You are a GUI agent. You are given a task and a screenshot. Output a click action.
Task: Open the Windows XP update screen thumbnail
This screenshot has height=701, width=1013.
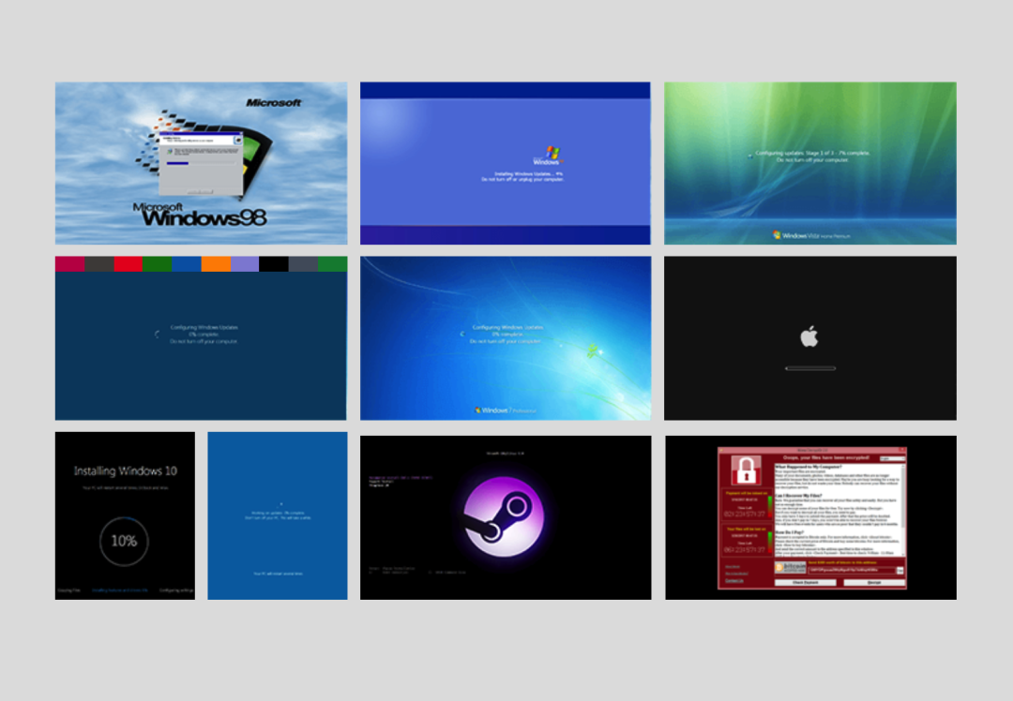506,163
